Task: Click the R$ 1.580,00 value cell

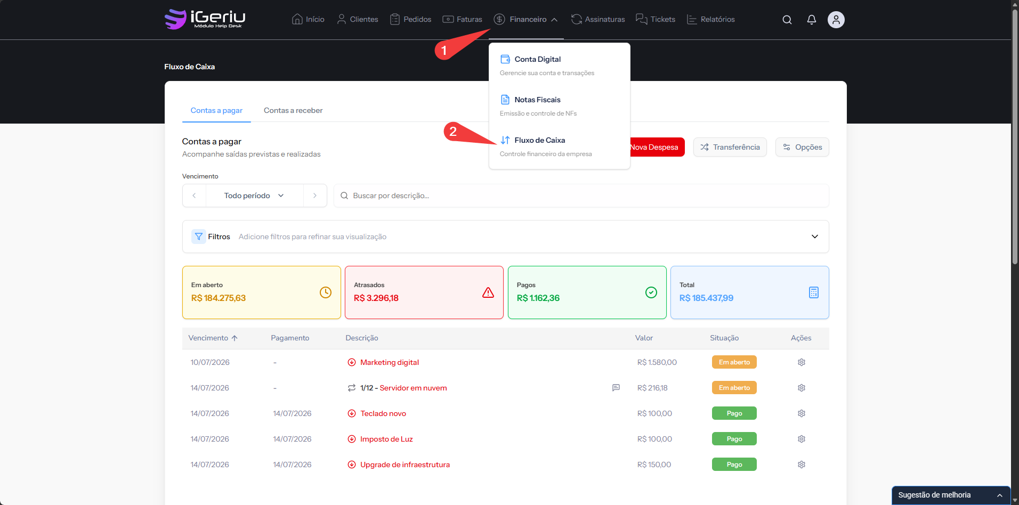Action: [x=657, y=362]
